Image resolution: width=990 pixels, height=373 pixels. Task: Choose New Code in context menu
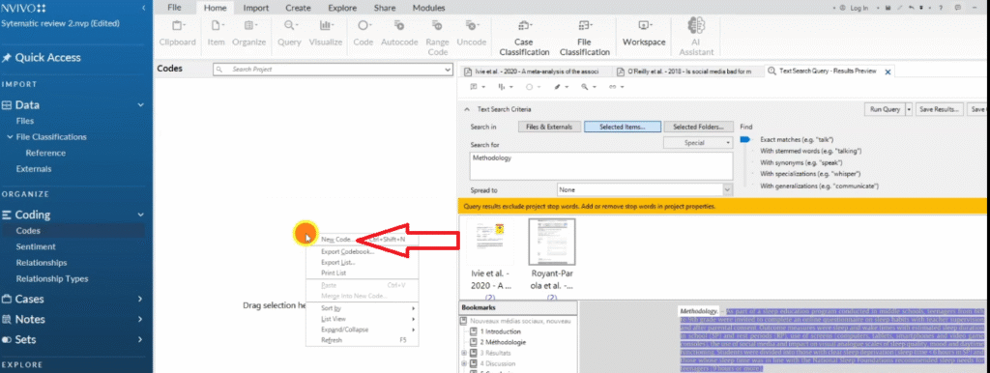point(362,240)
